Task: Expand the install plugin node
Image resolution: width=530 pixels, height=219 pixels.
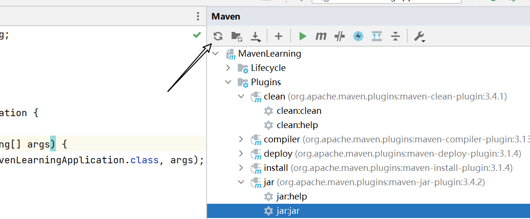Action: click(x=241, y=168)
